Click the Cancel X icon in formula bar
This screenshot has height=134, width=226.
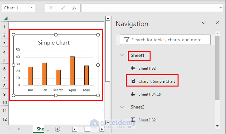tap(51, 8)
